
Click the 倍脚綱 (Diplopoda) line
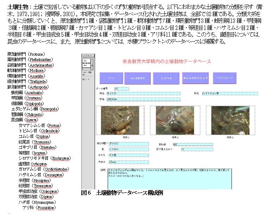coord(27,104)
